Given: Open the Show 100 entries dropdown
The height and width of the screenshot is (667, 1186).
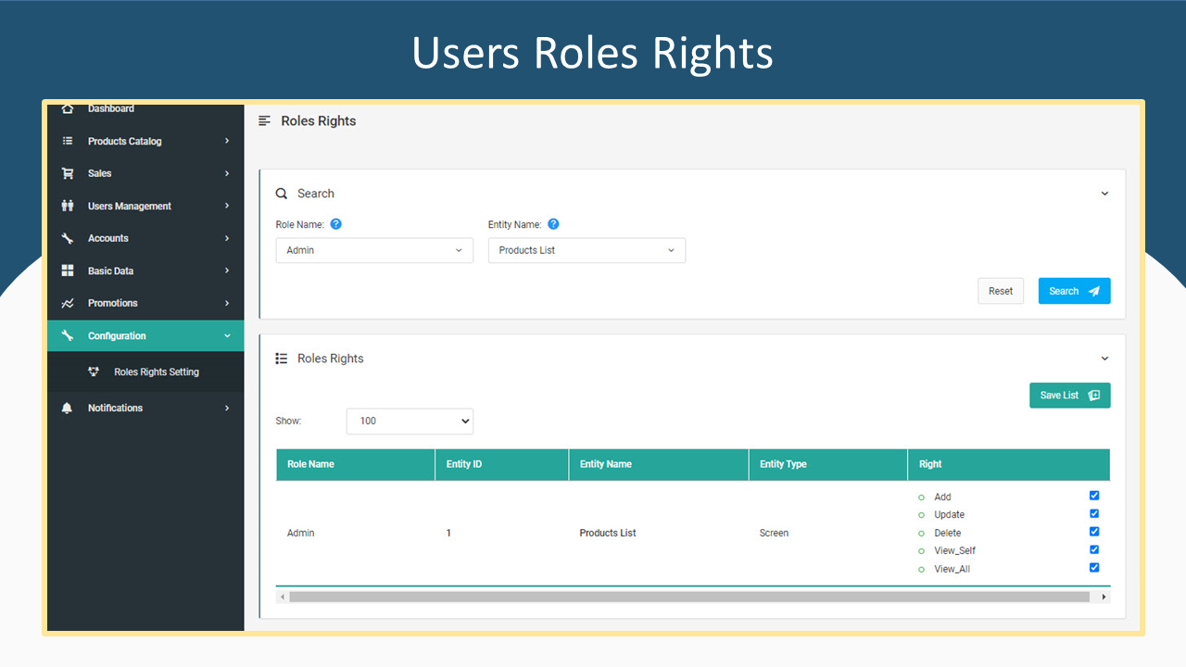Looking at the screenshot, I should tap(410, 421).
